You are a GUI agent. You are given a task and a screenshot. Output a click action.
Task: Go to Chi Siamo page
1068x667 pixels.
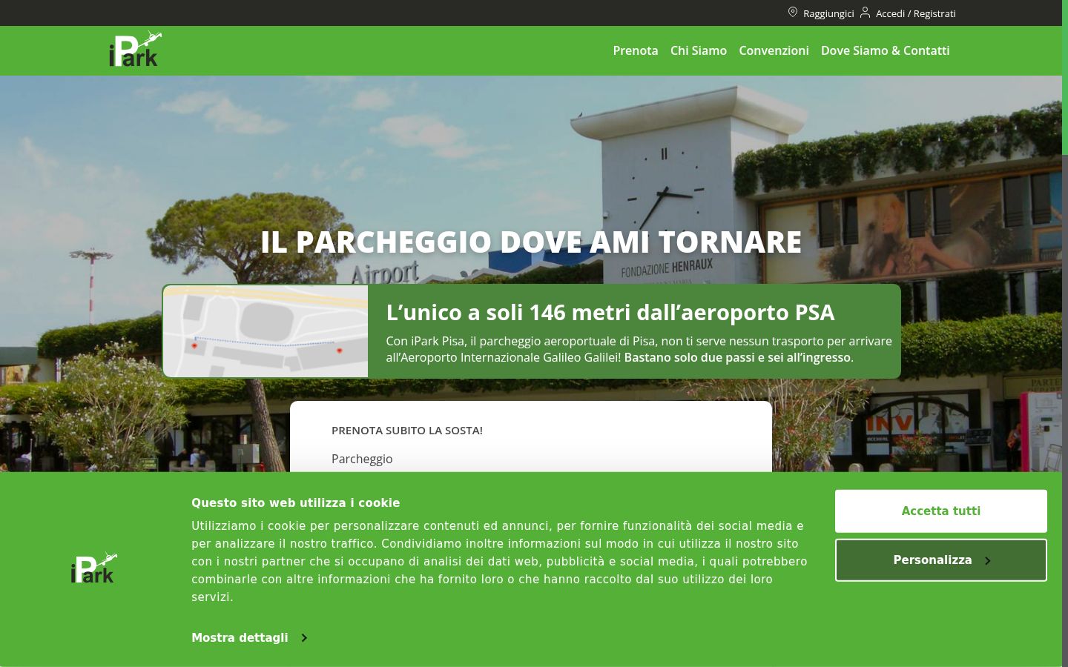click(x=699, y=50)
